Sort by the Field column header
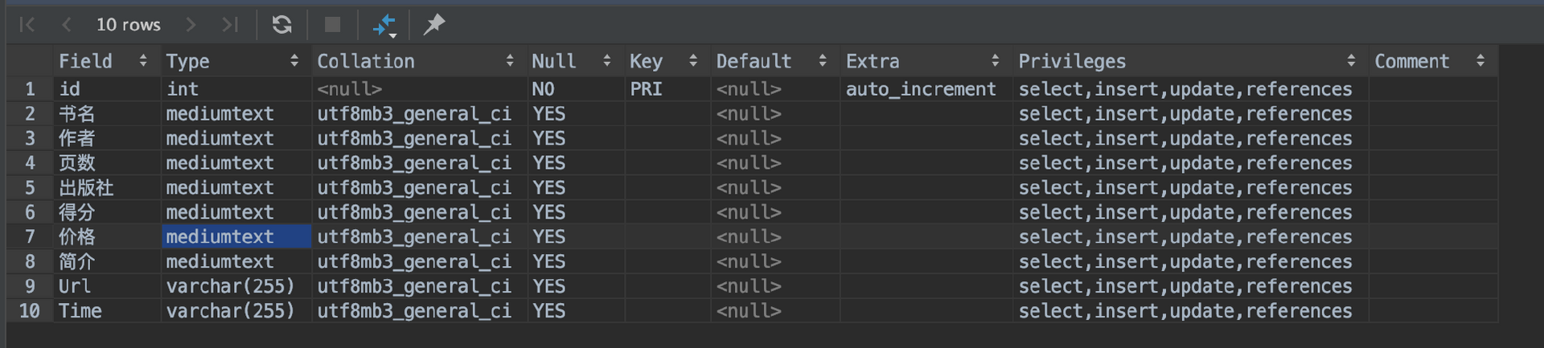 click(85, 61)
